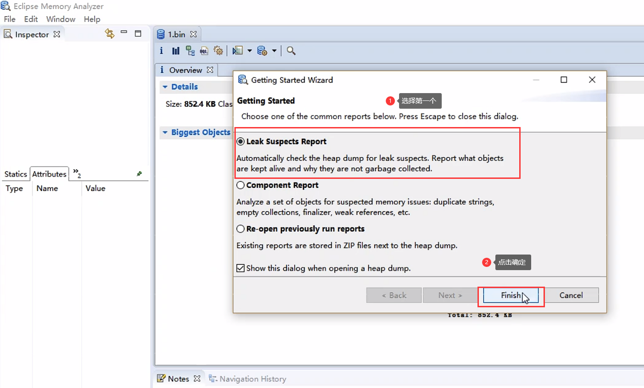Close the Notes view tab
Viewport: 644px width, 388px height.
[197, 378]
